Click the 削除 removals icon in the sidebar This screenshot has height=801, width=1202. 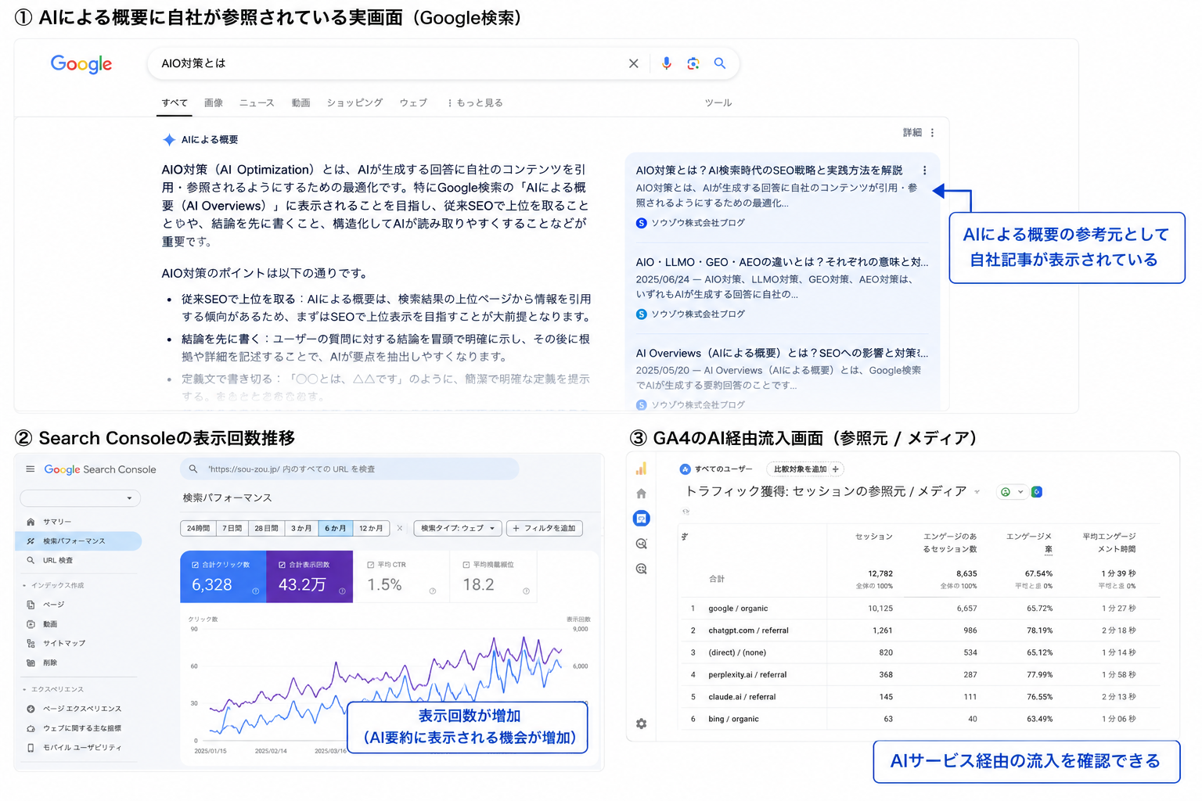(x=31, y=663)
